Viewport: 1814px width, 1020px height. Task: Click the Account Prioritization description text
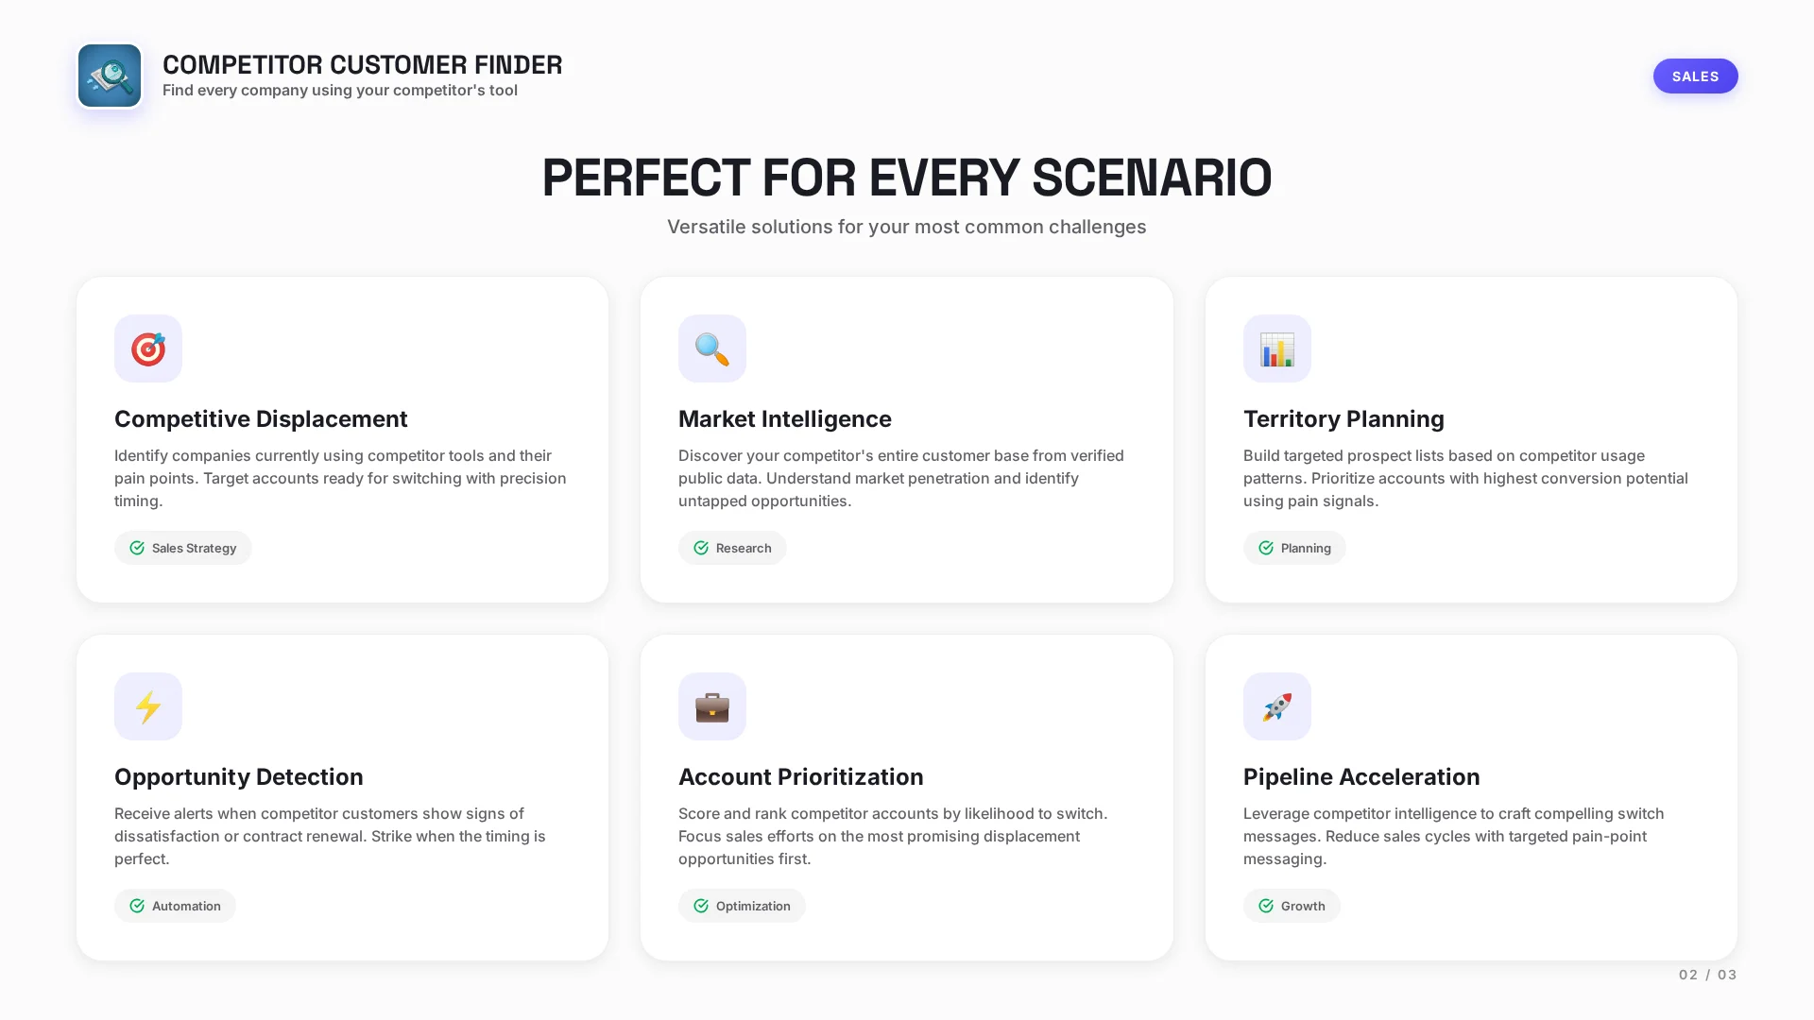pyautogui.click(x=893, y=836)
